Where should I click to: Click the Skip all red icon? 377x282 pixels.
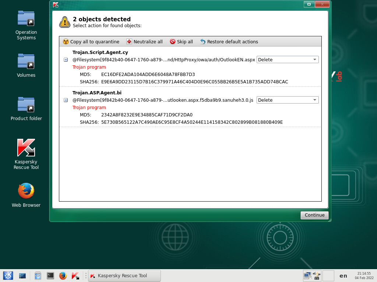pyautogui.click(x=172, y=41)
